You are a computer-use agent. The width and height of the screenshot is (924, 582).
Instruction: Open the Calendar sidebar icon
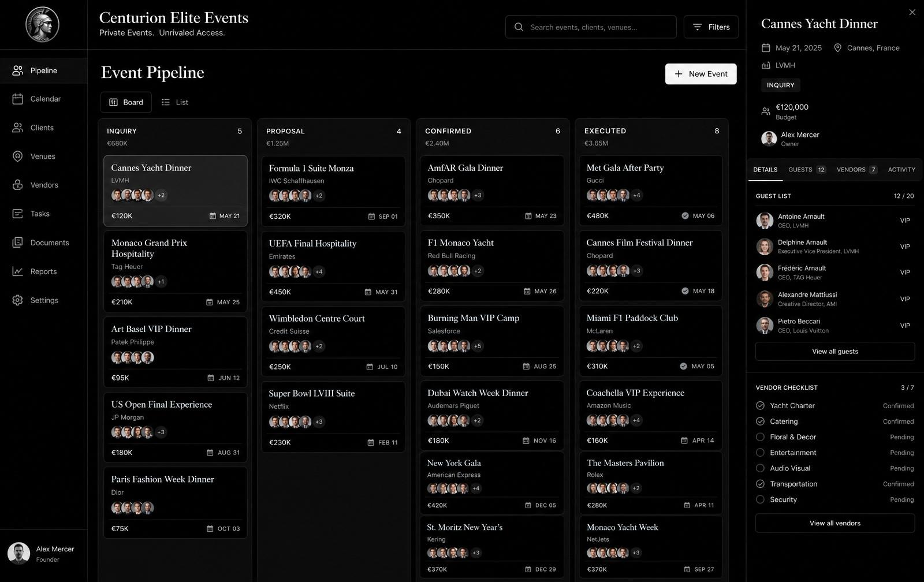(x=18, y=99)
